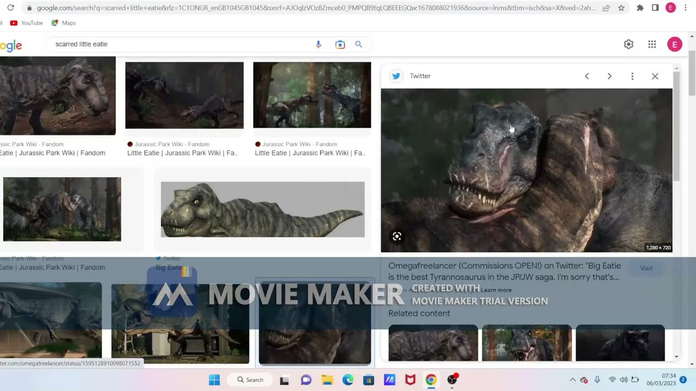Click the page vertical scrollbar

(692, 73)
